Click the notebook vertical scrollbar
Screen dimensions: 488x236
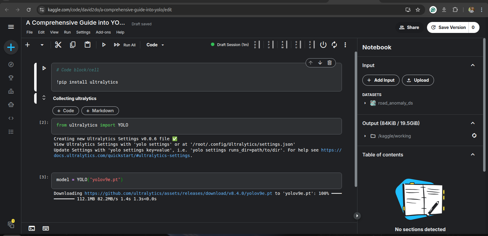click(356, 119)
